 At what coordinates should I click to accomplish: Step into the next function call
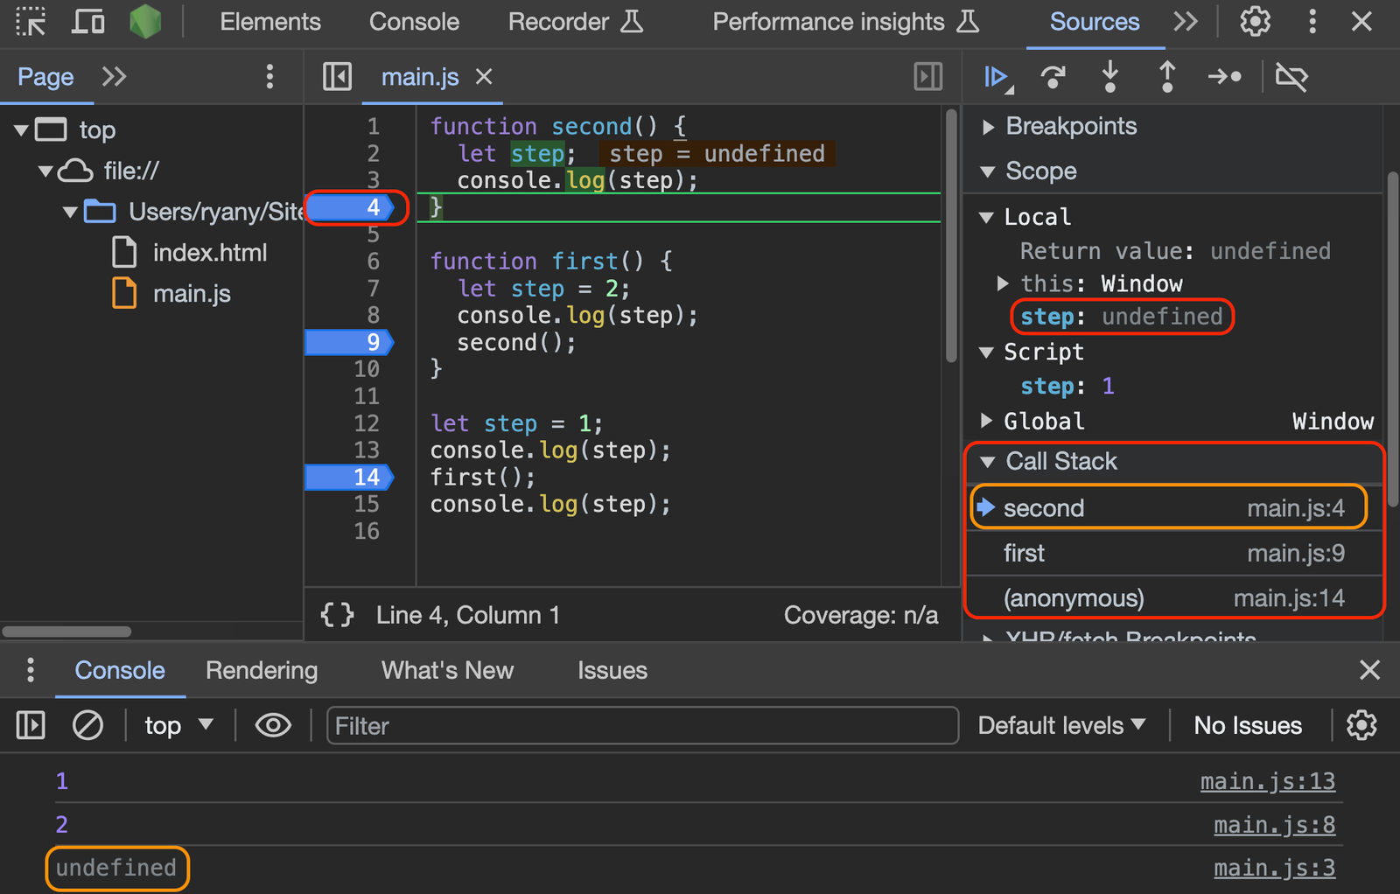1109,77
